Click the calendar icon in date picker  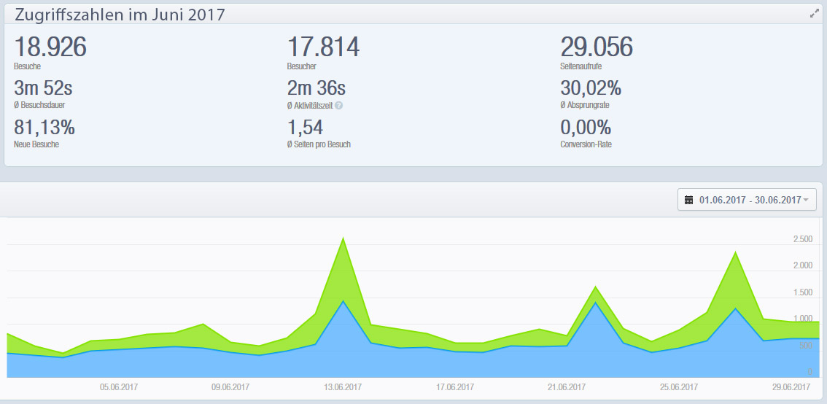click(x=689, y=200)
